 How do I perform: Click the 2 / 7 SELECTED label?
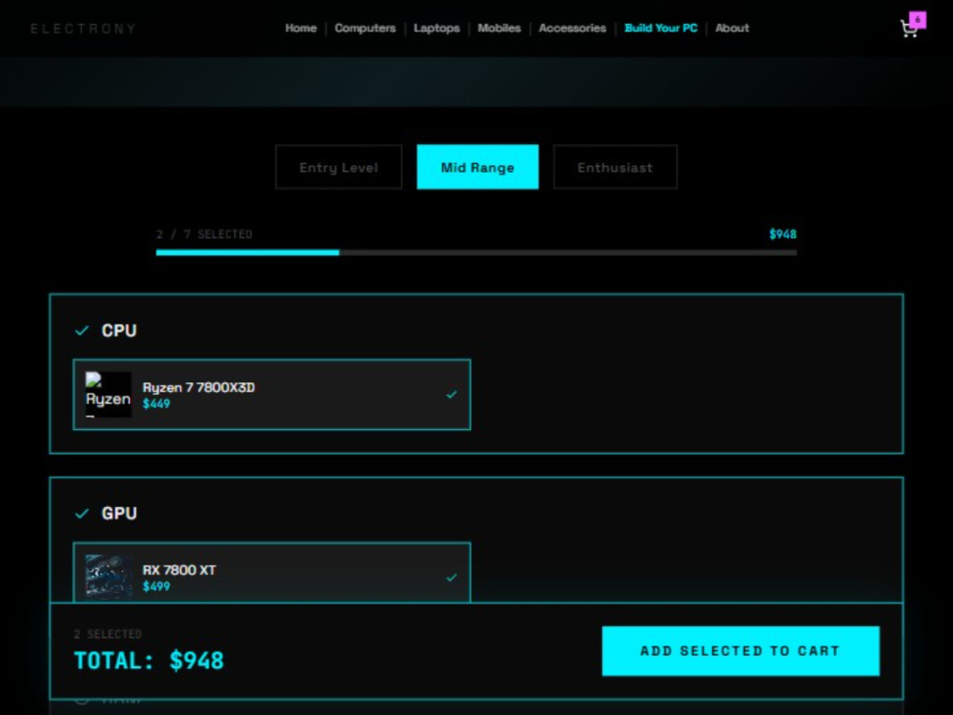[204, 235]
